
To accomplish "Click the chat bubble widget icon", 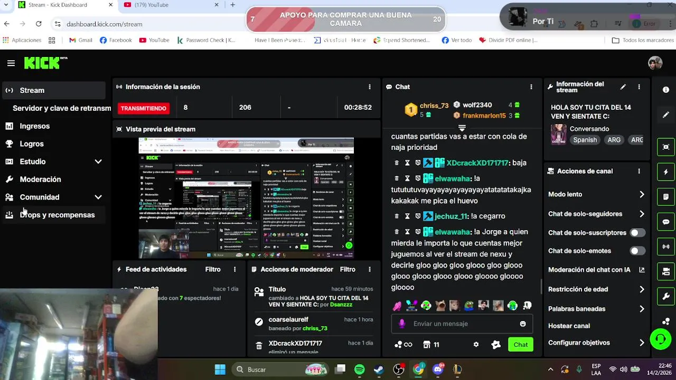I will 666,222.
